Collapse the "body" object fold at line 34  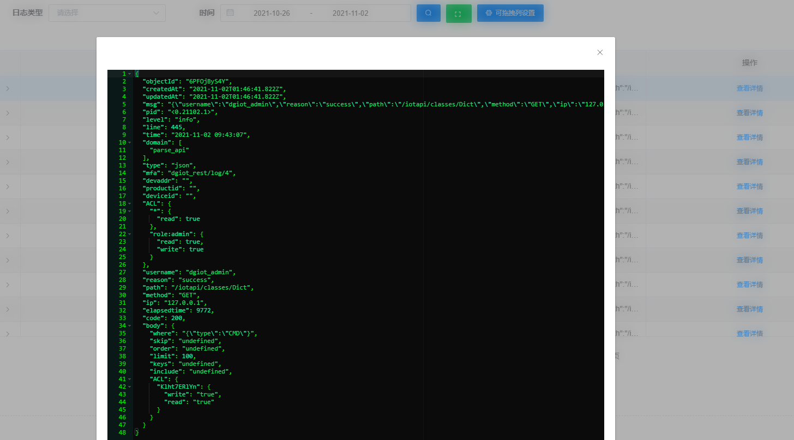[130, 326]
